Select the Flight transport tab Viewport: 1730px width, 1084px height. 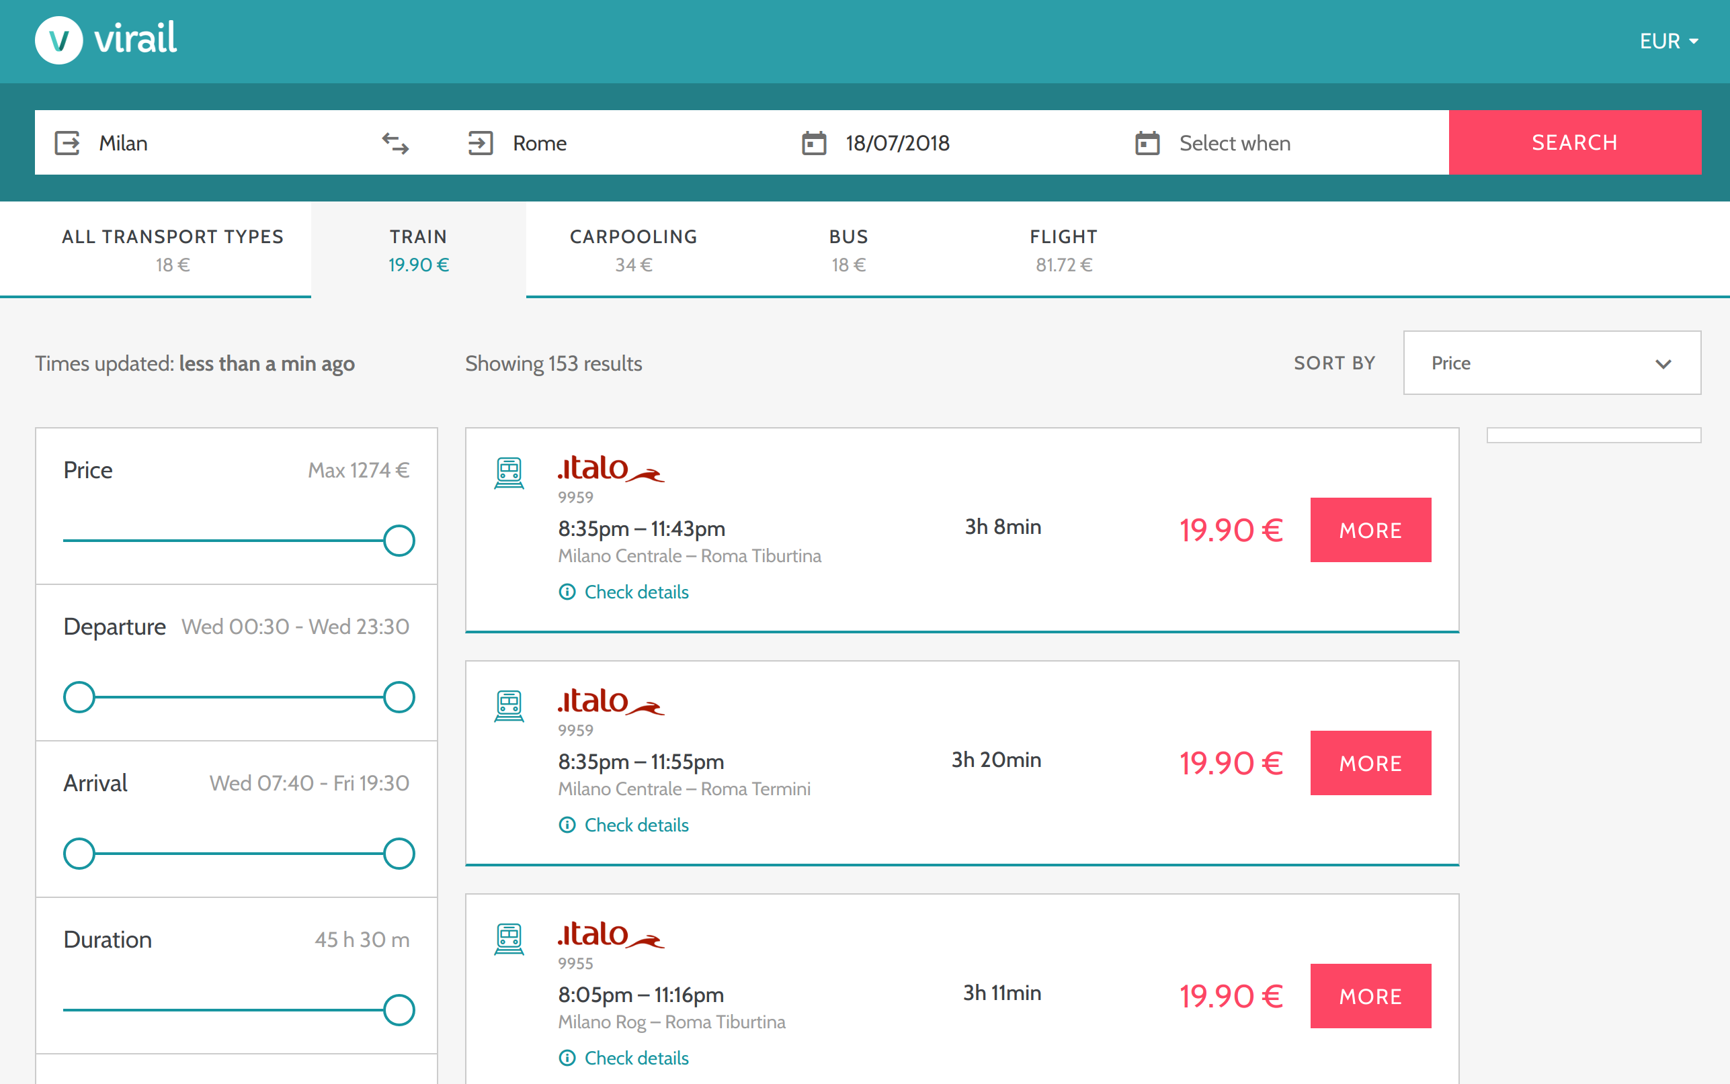point(1063,249)
